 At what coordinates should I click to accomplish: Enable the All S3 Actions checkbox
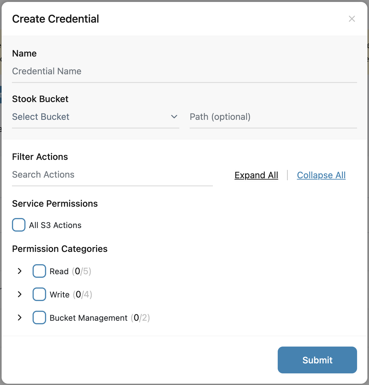pyautogui.click(x=19, y=225)
